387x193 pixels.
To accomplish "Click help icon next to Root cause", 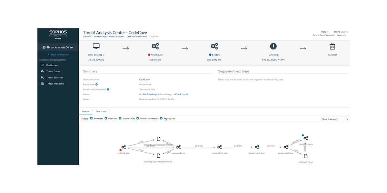I will 96,85.
